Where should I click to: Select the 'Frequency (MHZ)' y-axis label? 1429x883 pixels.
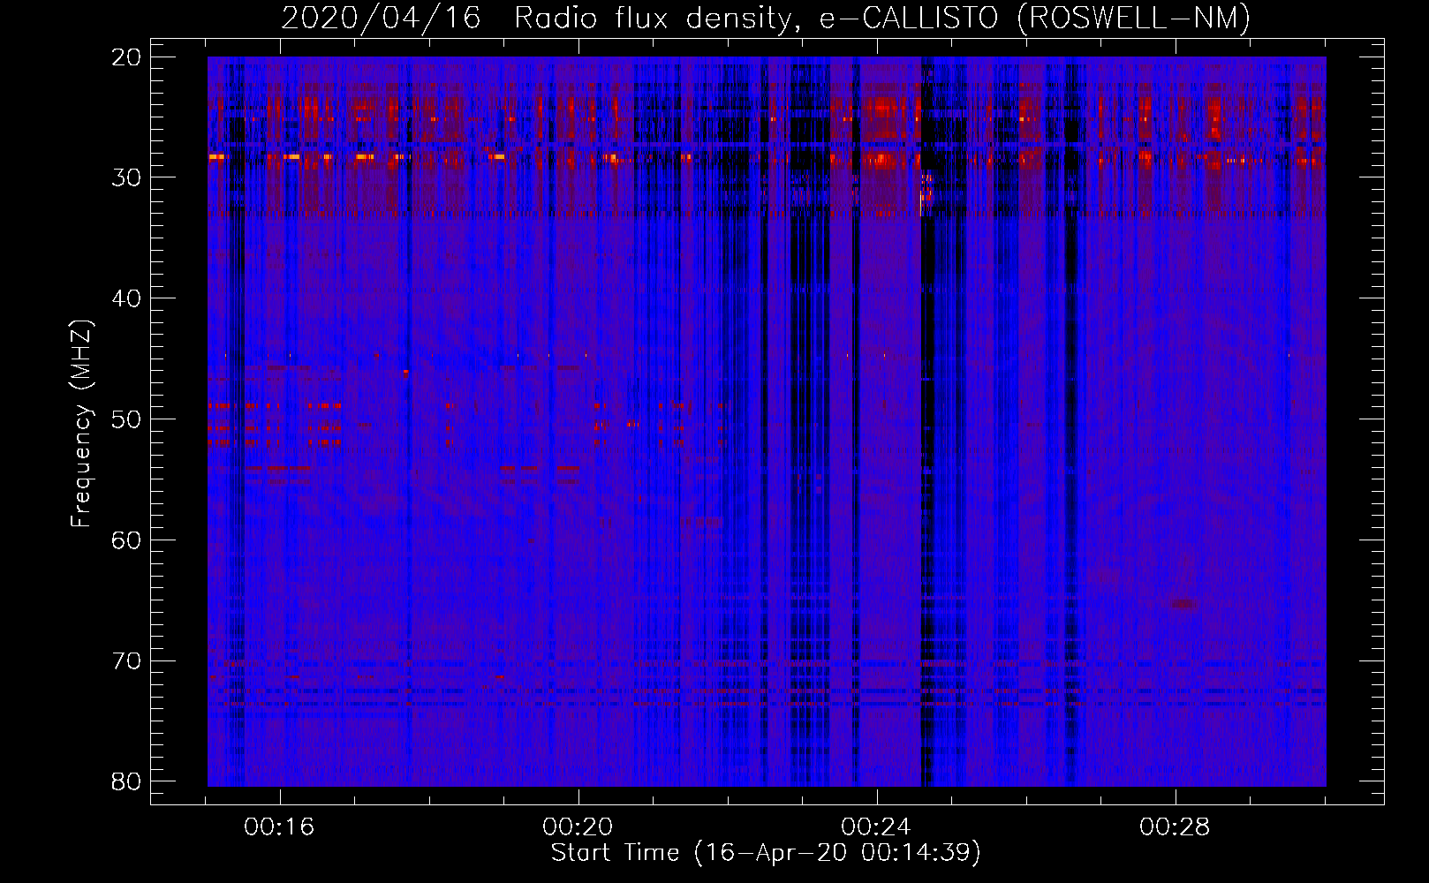81,424
